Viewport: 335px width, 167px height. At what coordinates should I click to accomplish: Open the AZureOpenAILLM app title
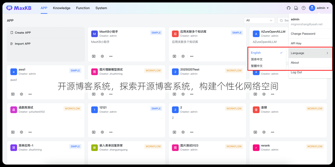click(x=273, y=32)
